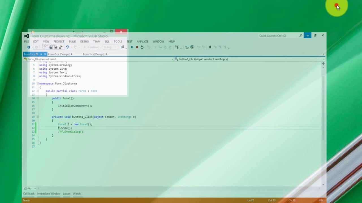Open the 100 % zoom dropdown
Viewport: 362px width, 203px height.
(x=30, y=189)
